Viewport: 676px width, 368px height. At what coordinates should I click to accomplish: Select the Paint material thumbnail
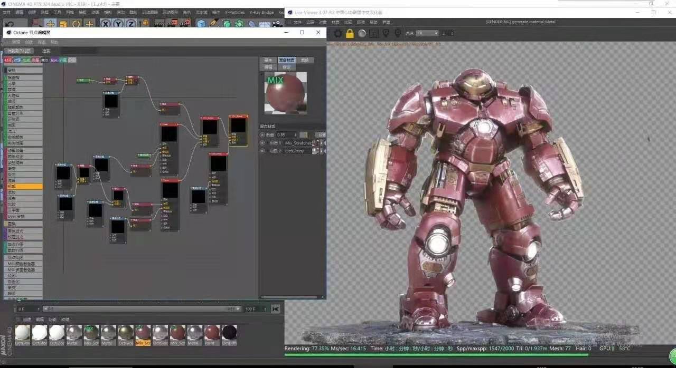point(212,334)
